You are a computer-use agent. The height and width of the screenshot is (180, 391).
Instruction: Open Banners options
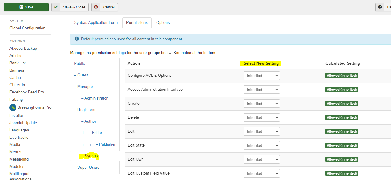[17, 70]
